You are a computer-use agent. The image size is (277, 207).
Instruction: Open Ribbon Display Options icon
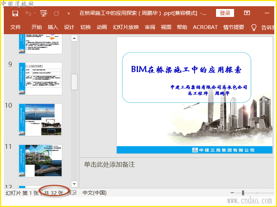pos(247,13)
